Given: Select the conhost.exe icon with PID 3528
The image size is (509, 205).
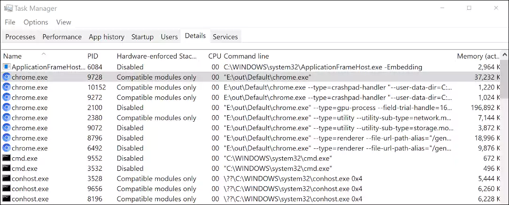Looking at the screenshot, I should coord(7,178).
